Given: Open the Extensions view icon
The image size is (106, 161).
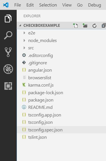Looking at the screenshot, I should coord(8,86).
